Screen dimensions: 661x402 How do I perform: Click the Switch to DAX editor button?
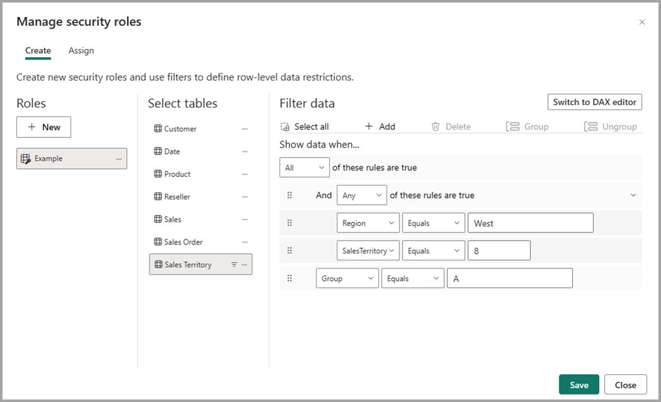pyautogui.click(x=595, y=102)
